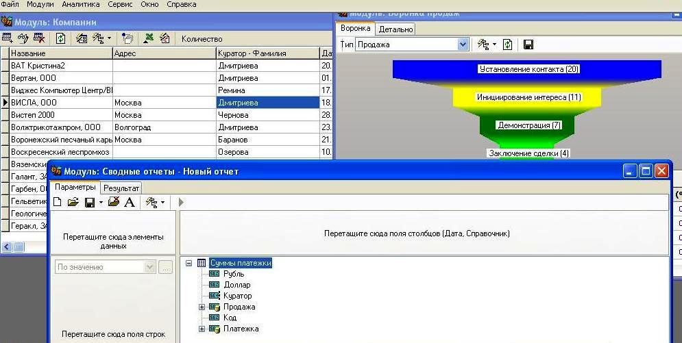
Task: Click the database field icon next to Продажа
Action: (215, 307)
